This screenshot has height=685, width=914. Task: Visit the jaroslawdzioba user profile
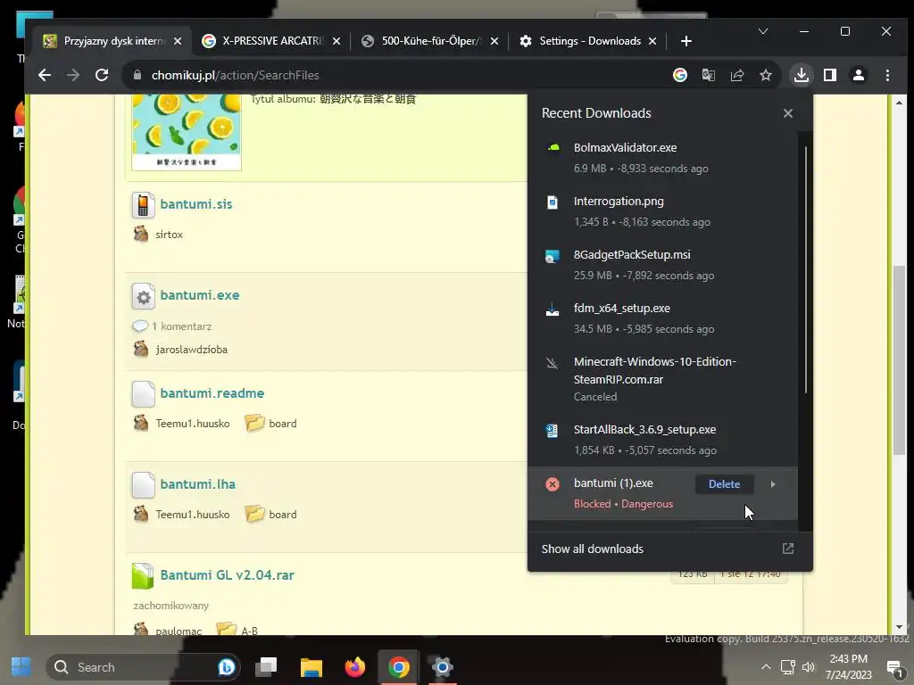[192, 350]
